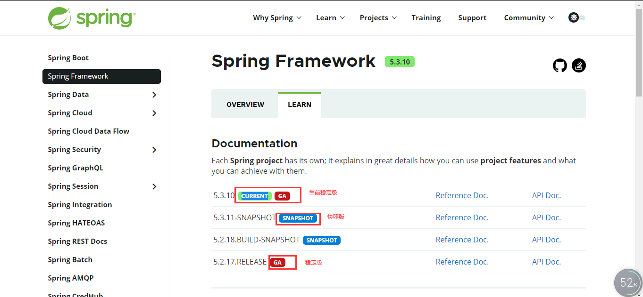Viewport: 643px width, 297px height.
Task: Select Spring Cloud in sidebar
Action: (70, 113)
